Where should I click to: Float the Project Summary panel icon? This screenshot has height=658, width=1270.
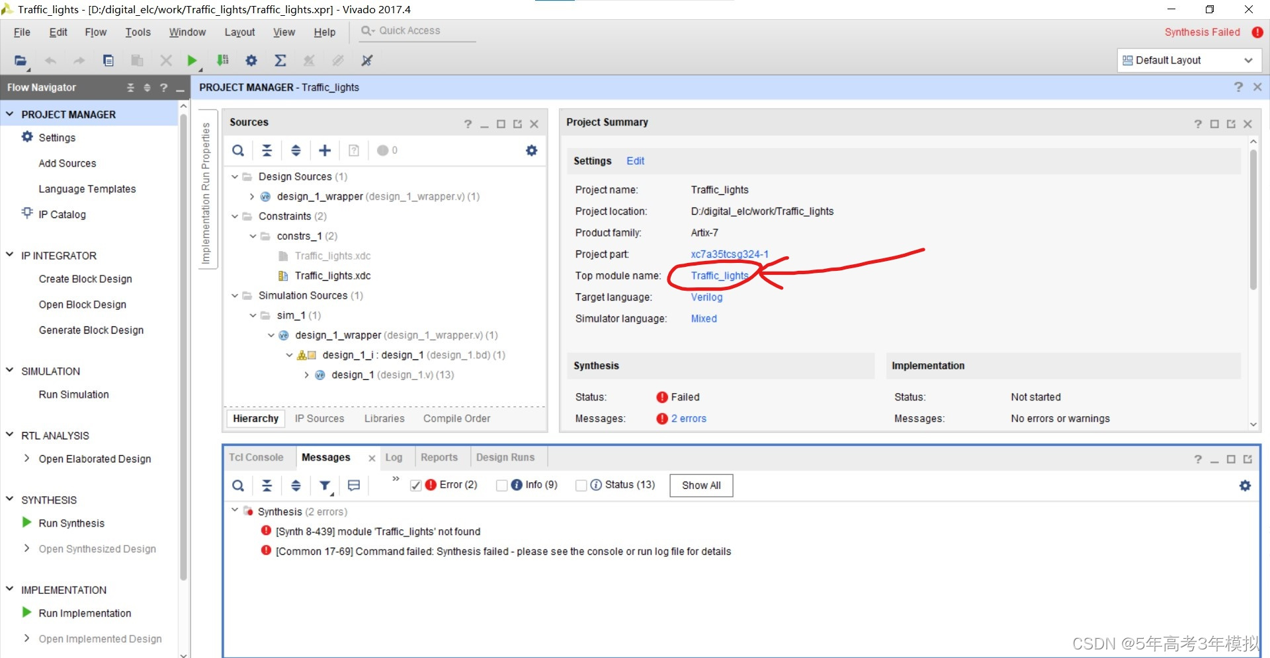pyautogui.click(x=1231, y=124)
